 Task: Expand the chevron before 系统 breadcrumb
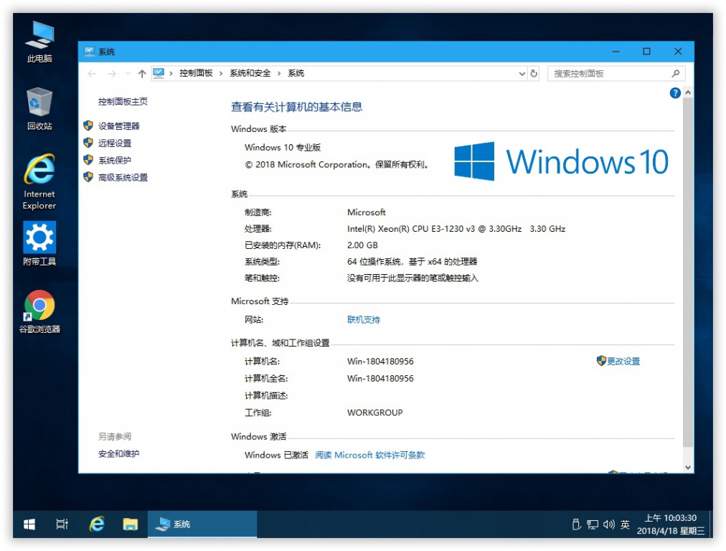point(279,73)
